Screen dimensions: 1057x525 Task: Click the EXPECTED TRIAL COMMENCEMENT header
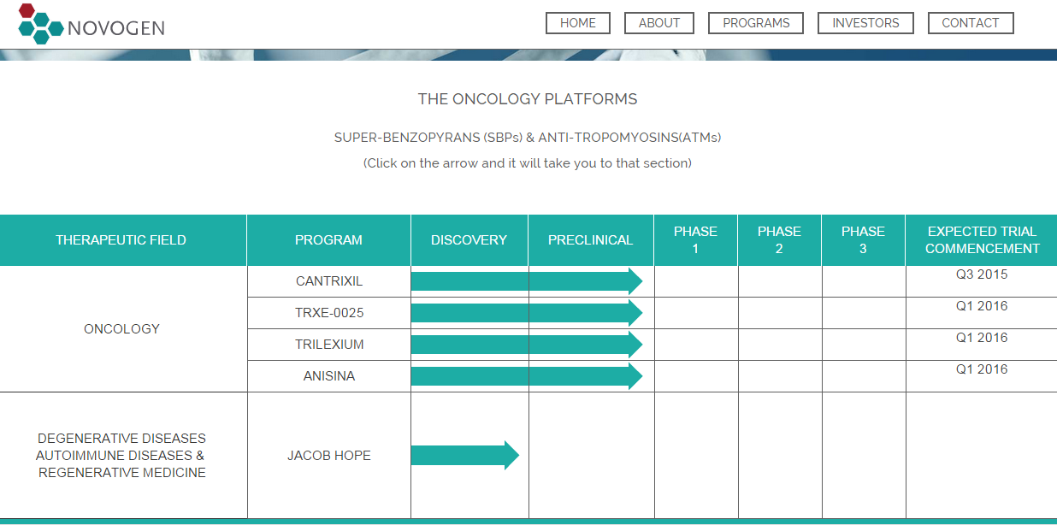pos(982,240)
